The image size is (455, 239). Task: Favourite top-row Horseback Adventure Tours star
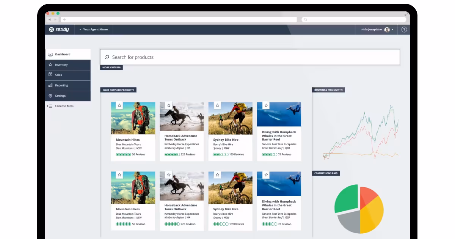pos(169,105)
